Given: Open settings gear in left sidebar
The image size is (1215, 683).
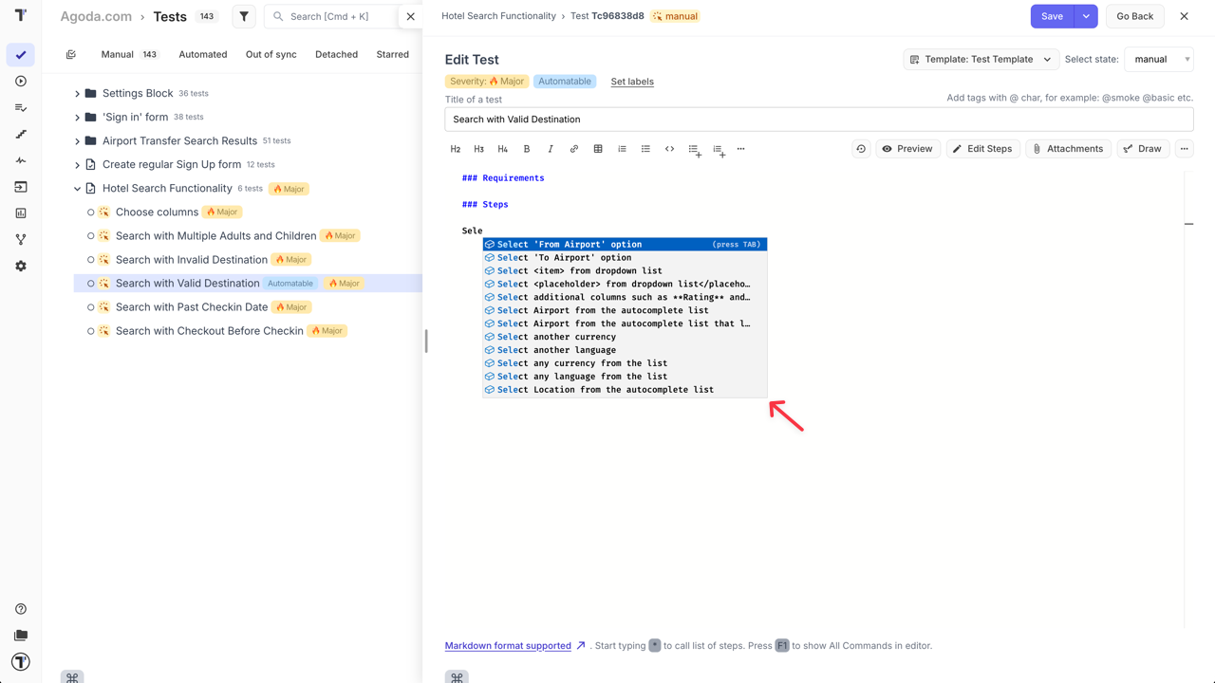Looking at the screenshot, I should pyautogui.click(x=21, y=267).
